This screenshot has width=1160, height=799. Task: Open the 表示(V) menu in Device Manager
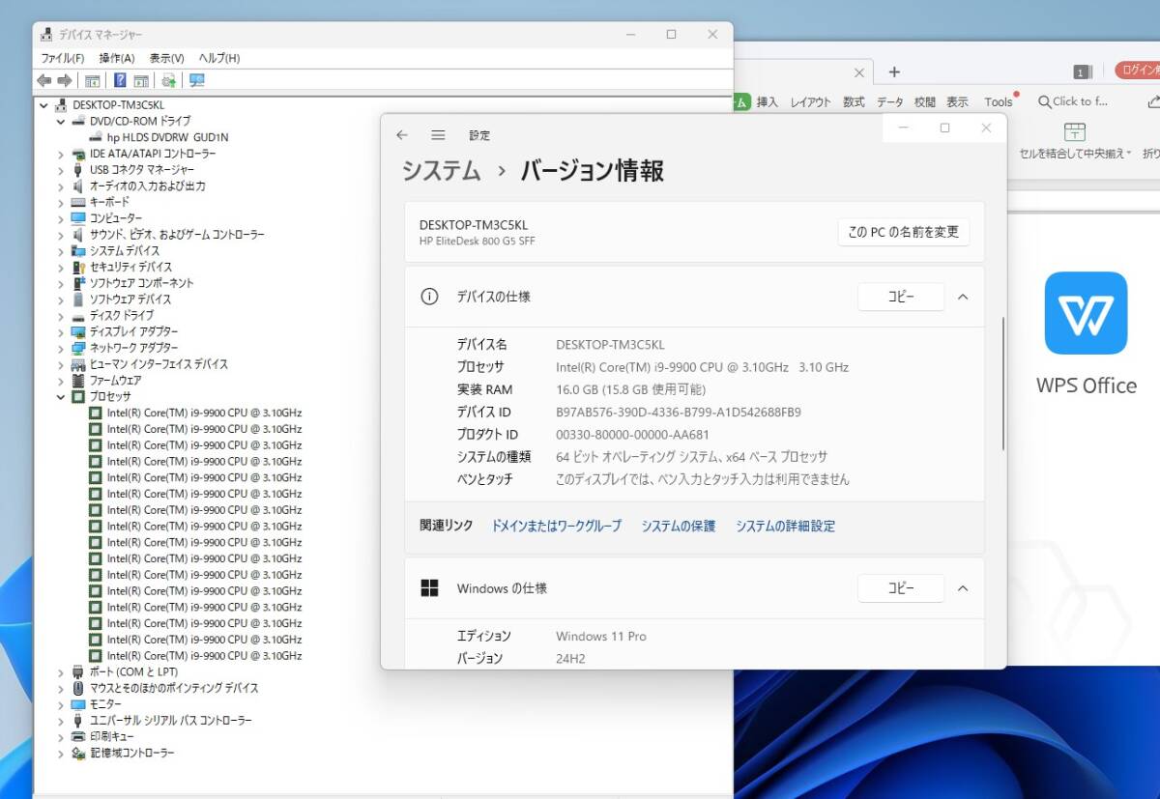166,58
